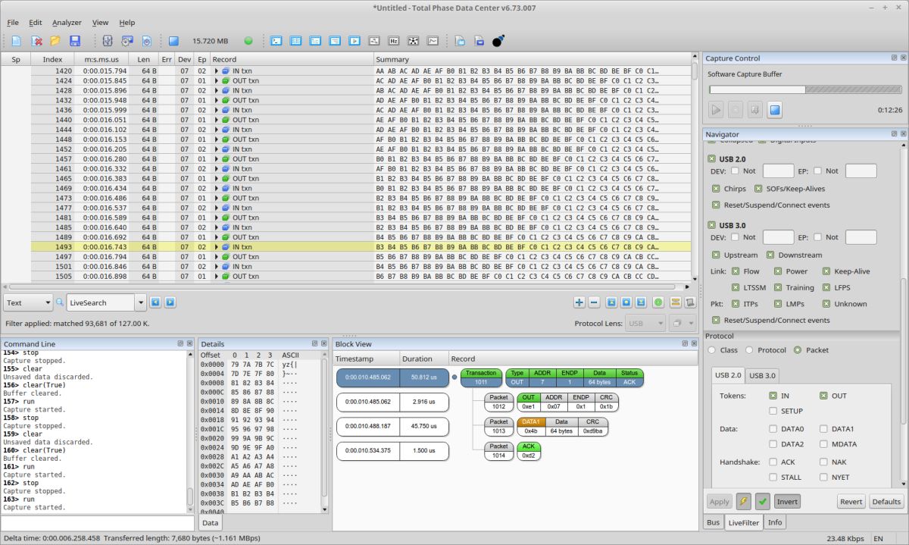
Task: Click the Defaults button
Action: point(886,501)
